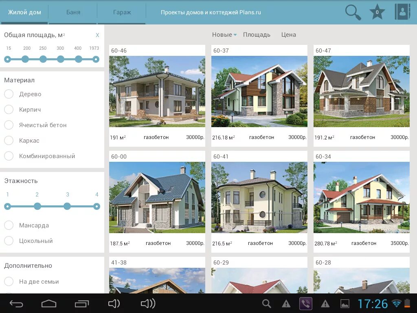Click the 216.18 м² area text
The image size is (417, 313).
[x=224, y=137]
